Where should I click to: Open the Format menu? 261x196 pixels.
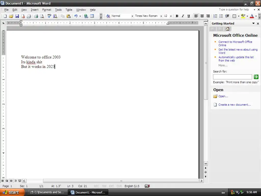(x=47, y=10)
